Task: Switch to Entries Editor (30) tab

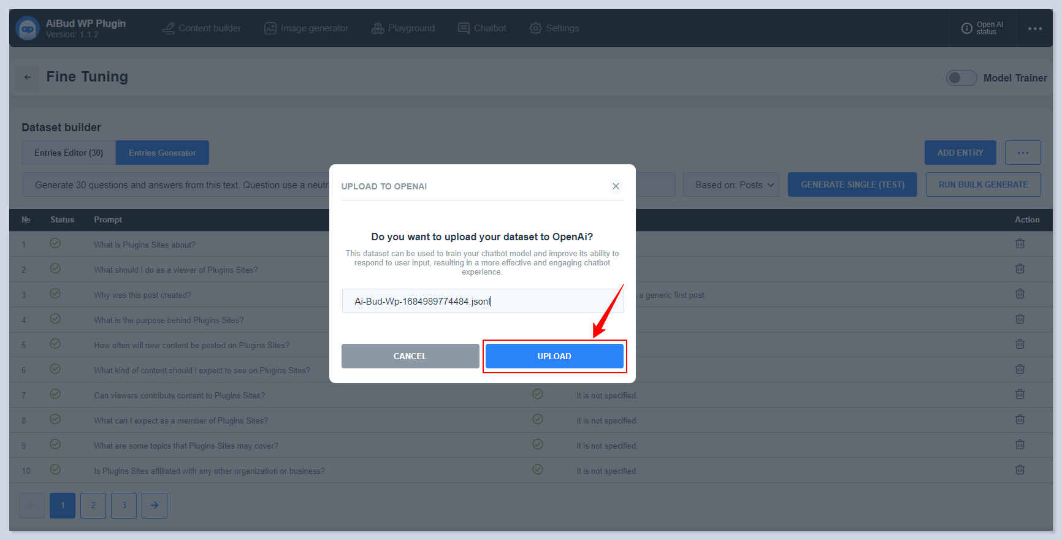Action: point(69,153)
